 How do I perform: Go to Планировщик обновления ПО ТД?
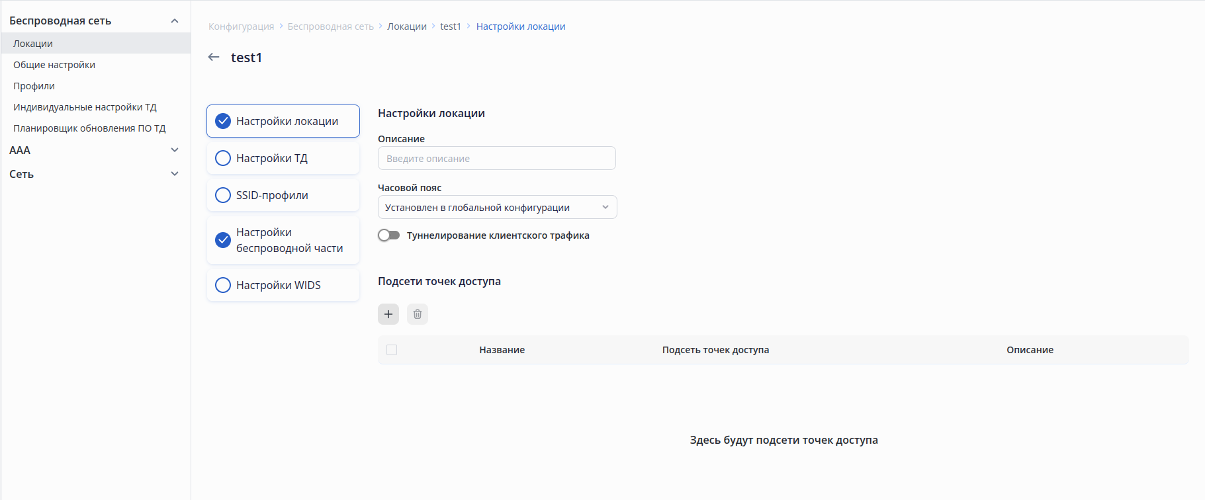pos(89,128)
